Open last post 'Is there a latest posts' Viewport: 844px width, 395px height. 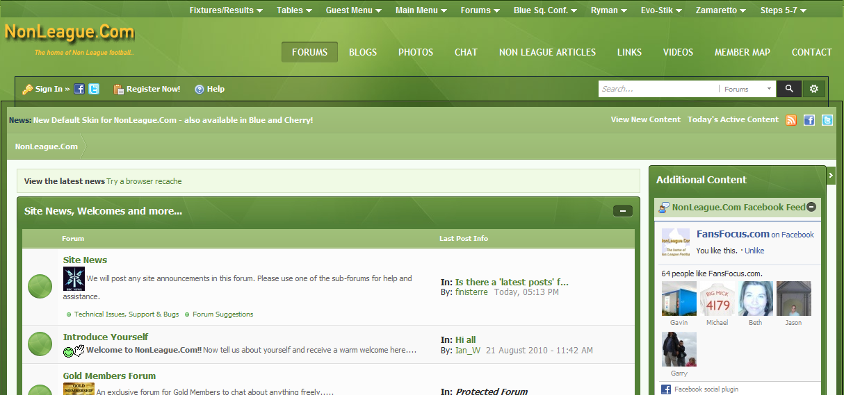tap(512, 283)
